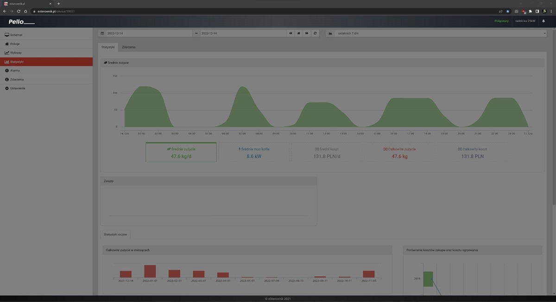
Task: Open a new browser tab
Action: click(x=58, y=4)
